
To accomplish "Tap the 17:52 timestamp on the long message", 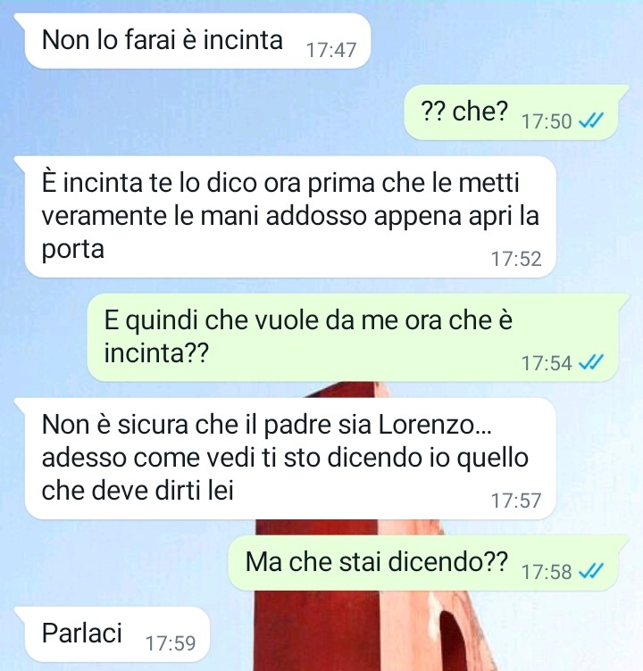I will (x=516, y=259).
